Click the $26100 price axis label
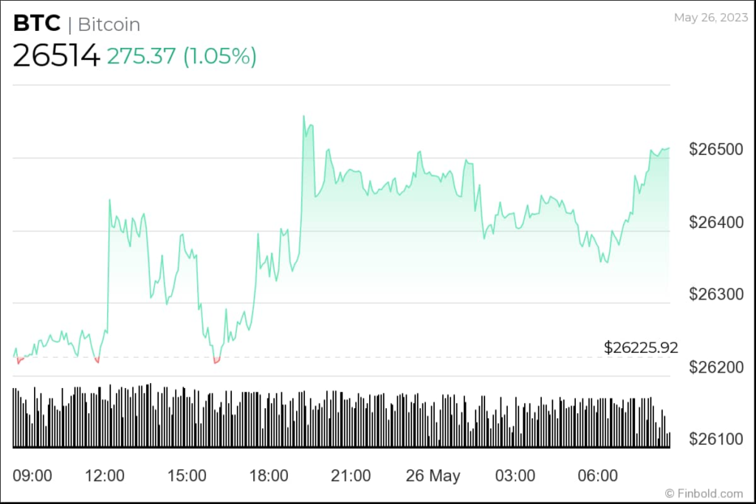This screenshot has height=504, width=756. [715, 440]
